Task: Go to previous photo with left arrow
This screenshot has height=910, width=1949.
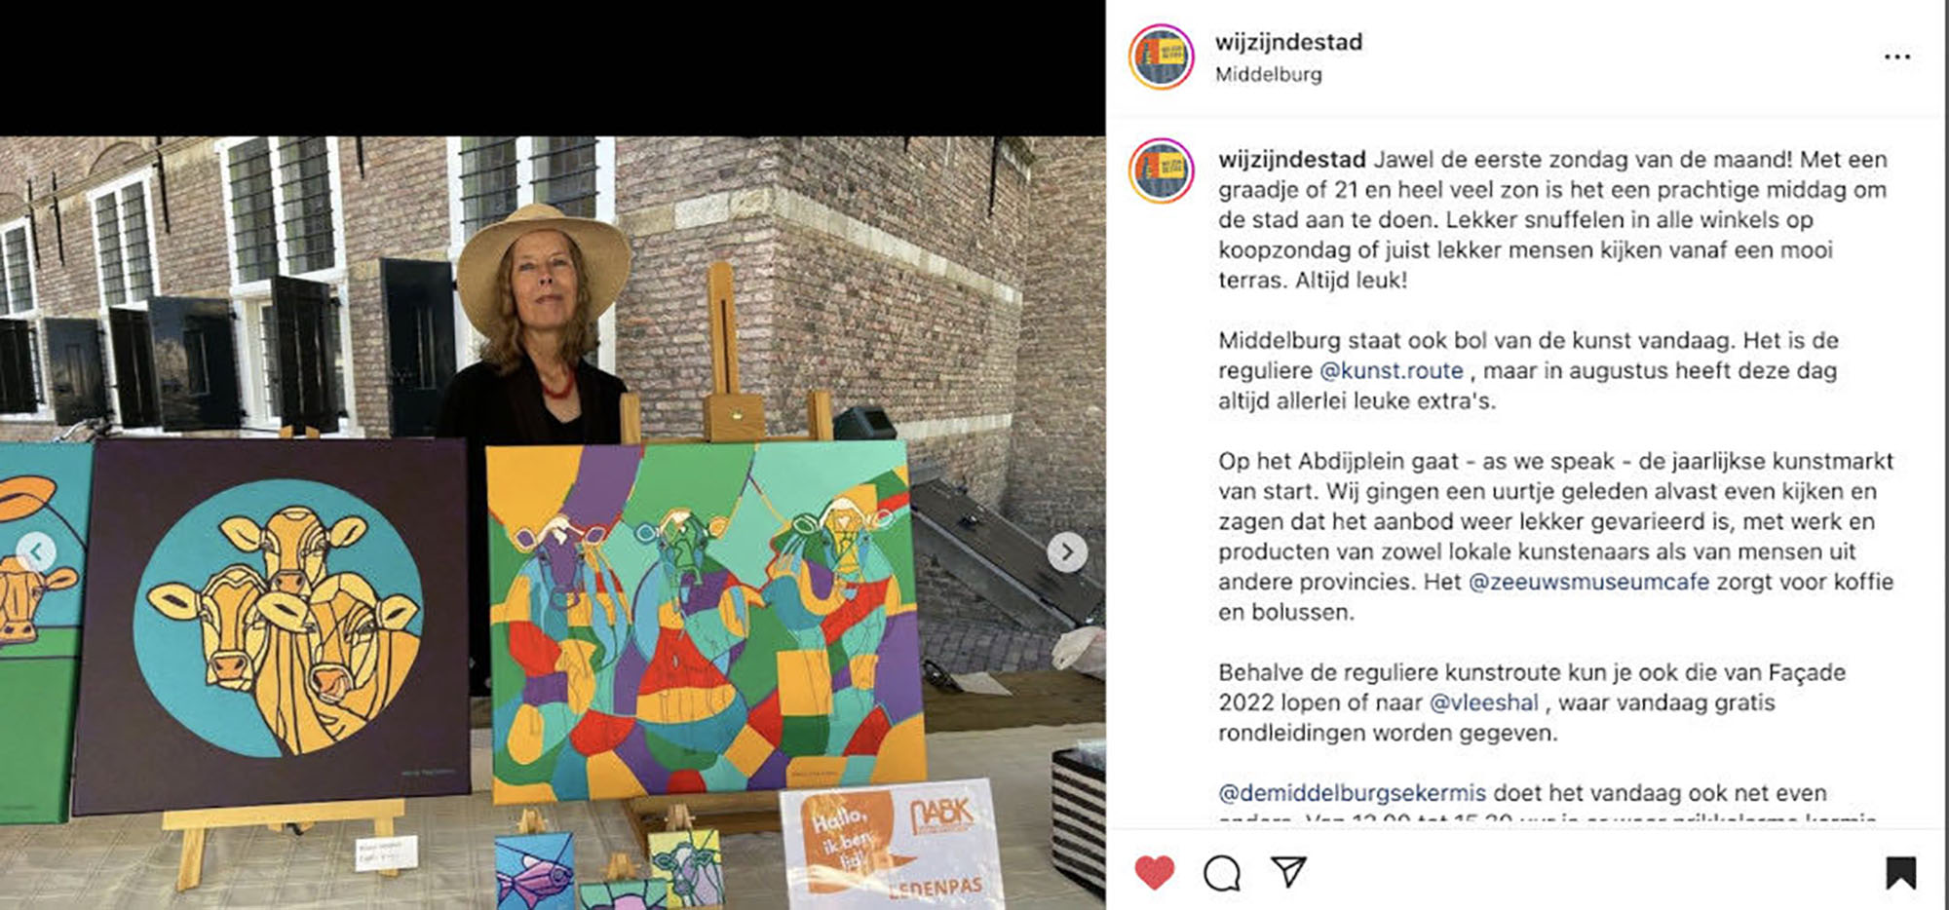Action: coord(36,552)
